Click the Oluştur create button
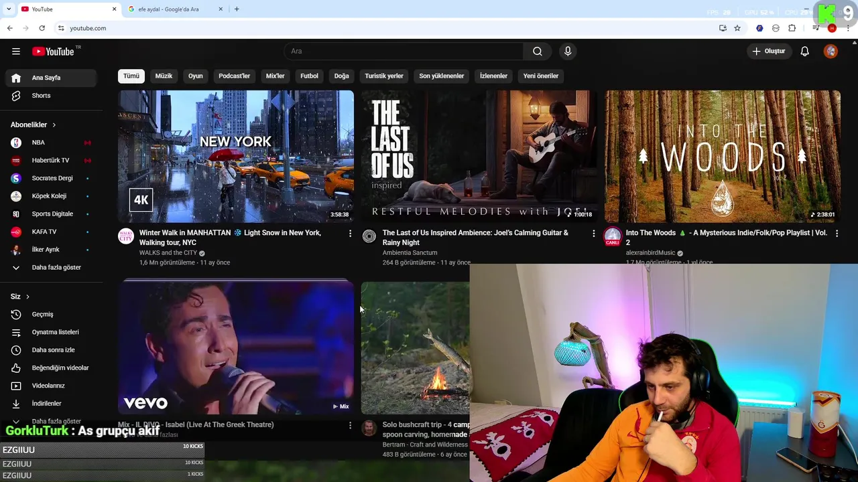The width and height of the screenshot is (858, 482). (768, 52)
